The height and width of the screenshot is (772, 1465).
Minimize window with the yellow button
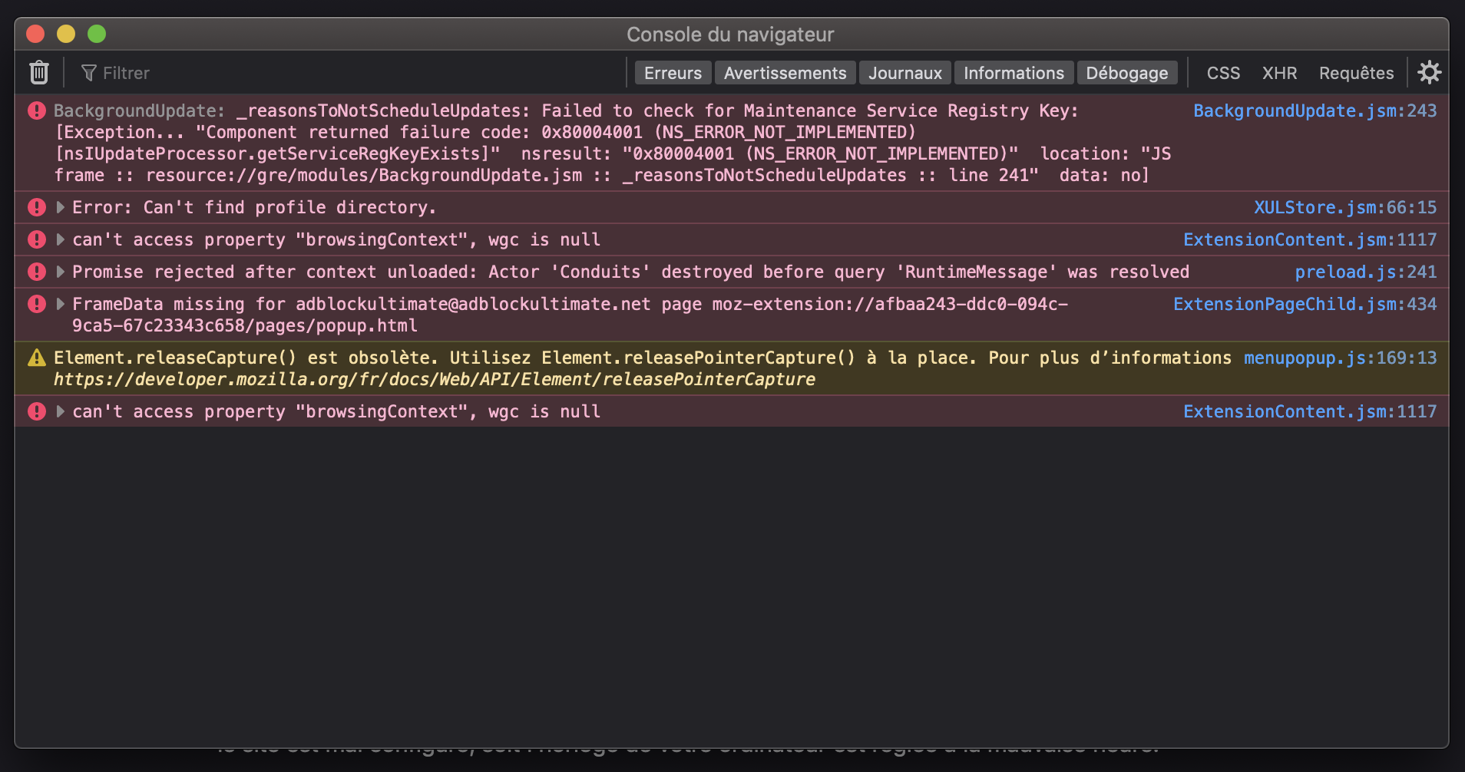[66, 34]
